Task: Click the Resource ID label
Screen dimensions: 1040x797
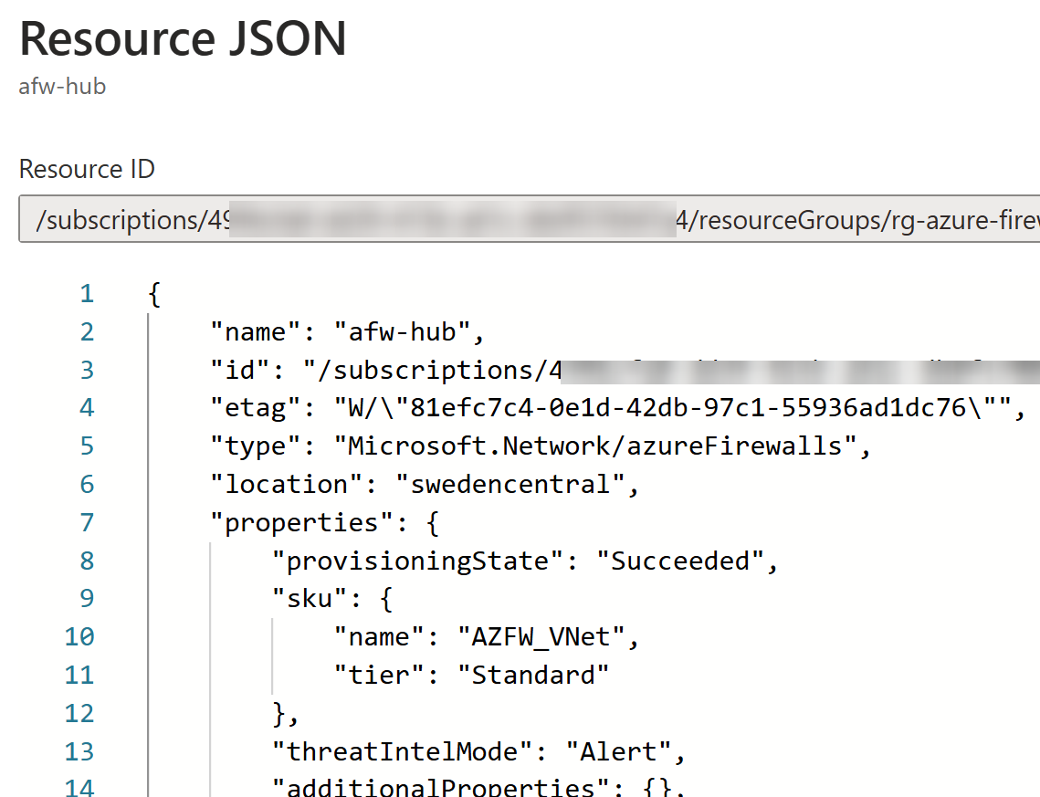Action: pos(87,169)
